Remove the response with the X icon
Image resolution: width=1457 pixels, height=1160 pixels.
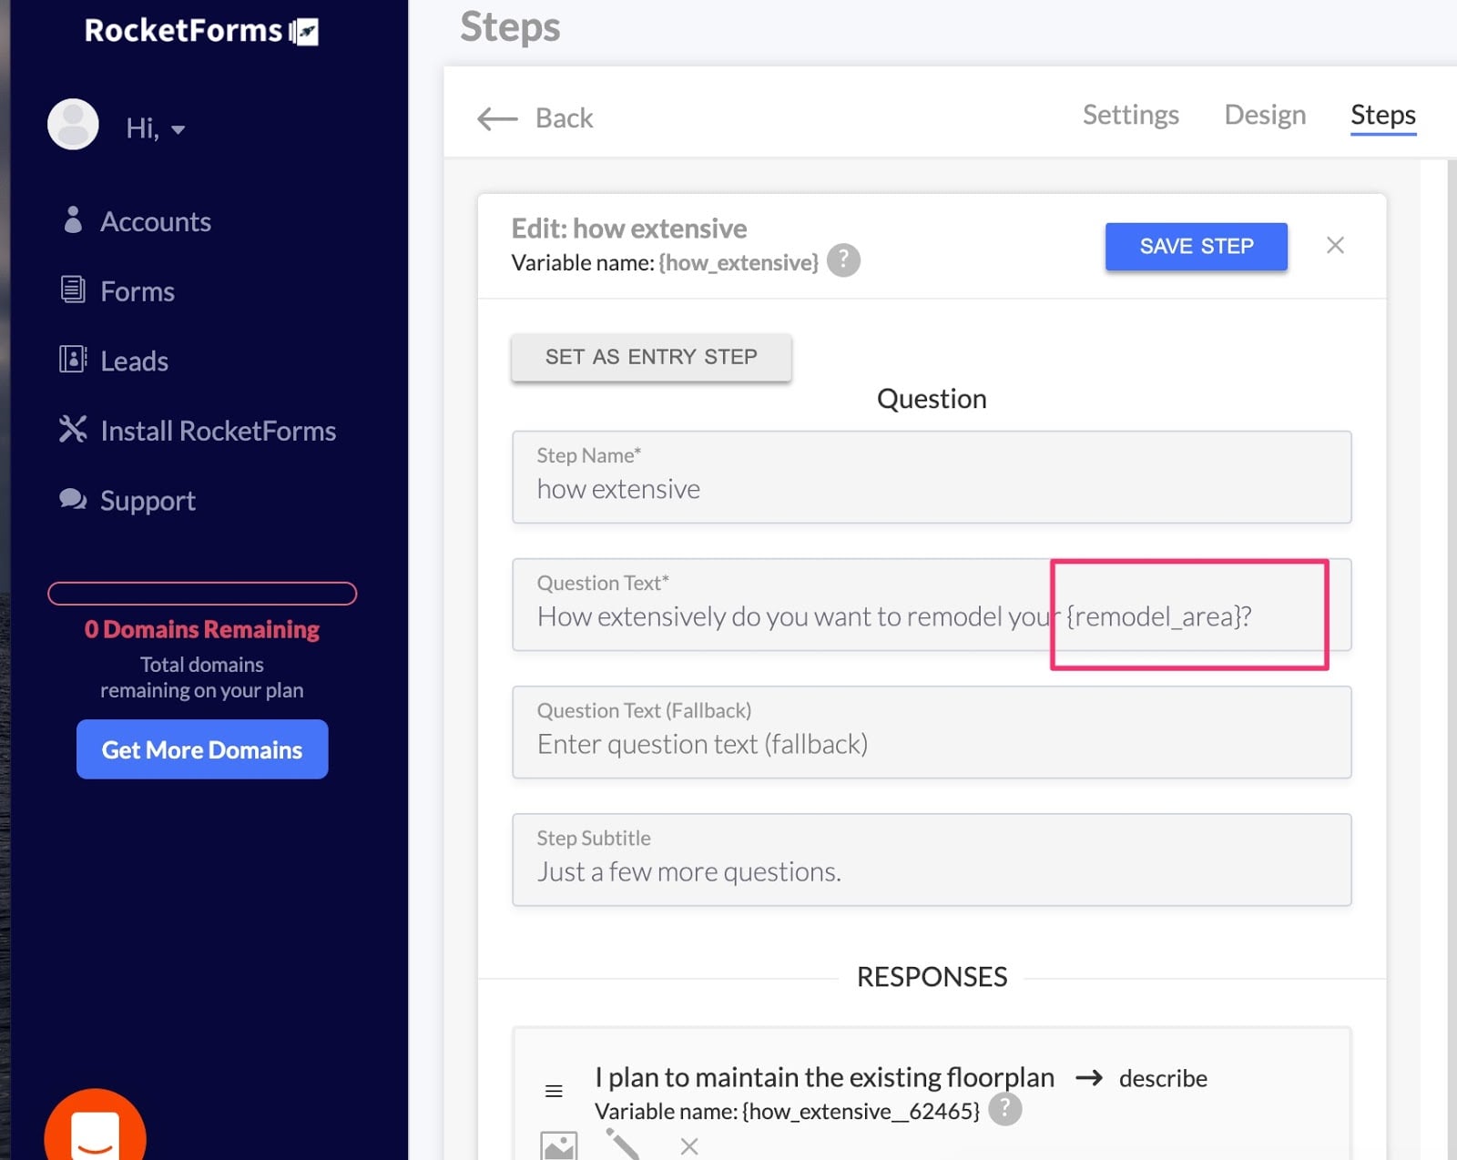(690, 1147)
